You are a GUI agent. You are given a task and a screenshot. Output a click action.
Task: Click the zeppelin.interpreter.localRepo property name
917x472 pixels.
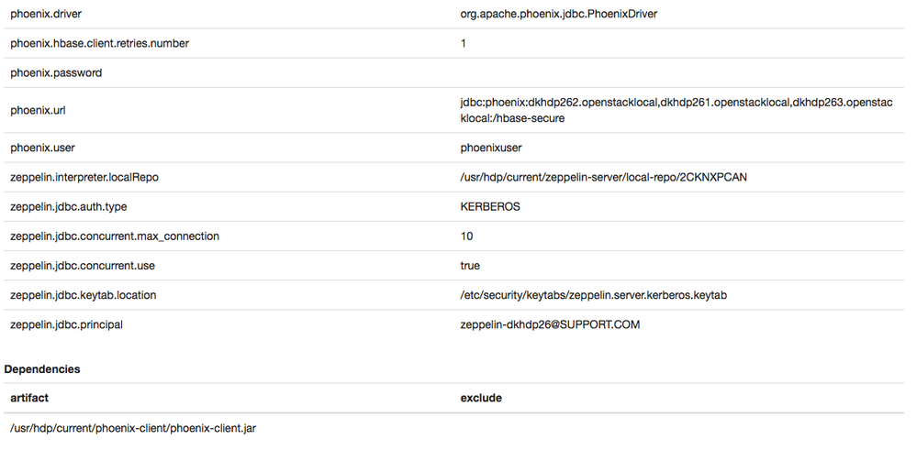(x=84, y=177)
